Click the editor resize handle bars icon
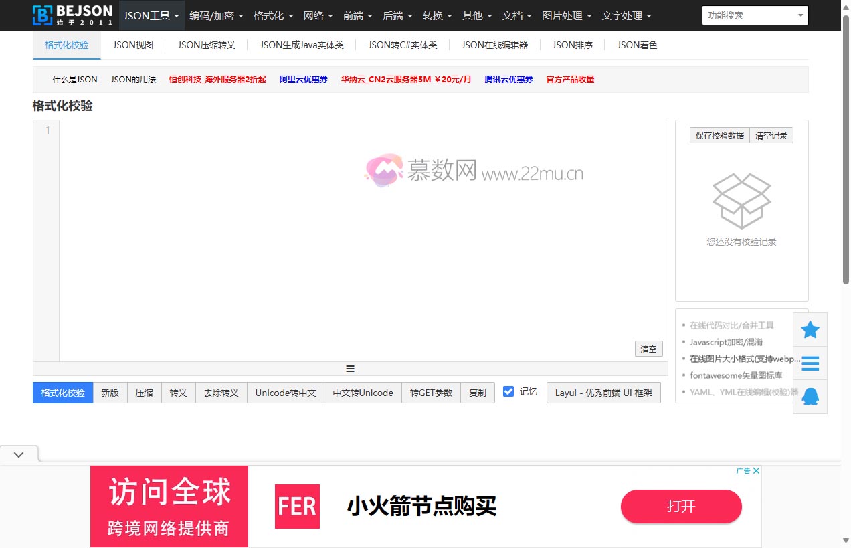Viewport: 851px width, 548px height. click(350, 369)
